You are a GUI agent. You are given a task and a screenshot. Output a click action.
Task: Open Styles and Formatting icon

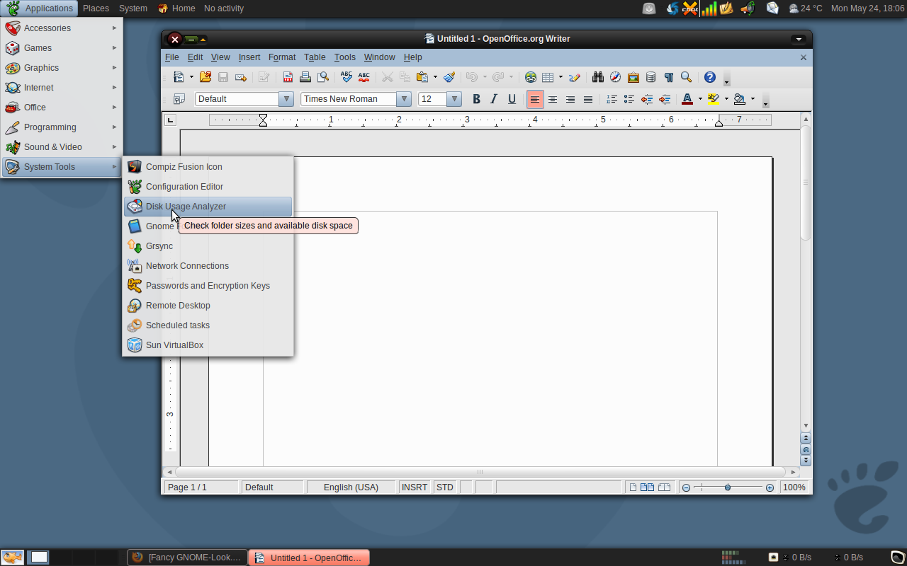[179, 99]
